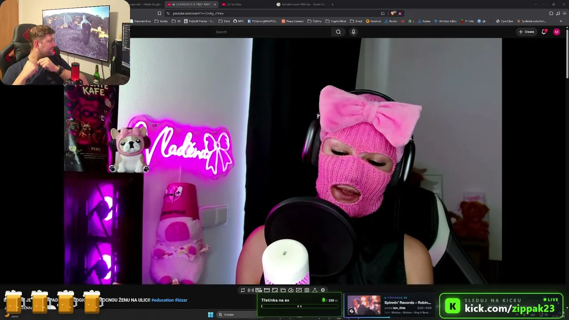Open the TreZzoR Tracker bookmark
Viewport: 569px width, 320px height.
click(199, 21)
